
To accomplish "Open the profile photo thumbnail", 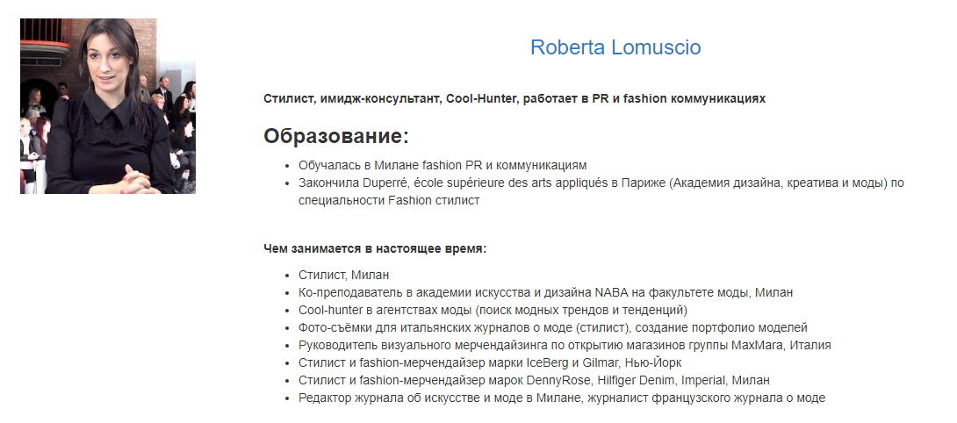I will [x=107, y=106].
